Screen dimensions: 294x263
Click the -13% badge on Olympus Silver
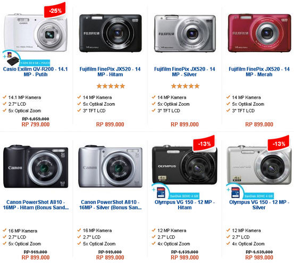(279, 143)
